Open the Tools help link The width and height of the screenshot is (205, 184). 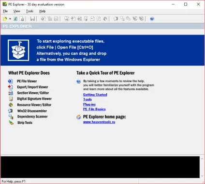pyautogui.click(x=88, y=100)
